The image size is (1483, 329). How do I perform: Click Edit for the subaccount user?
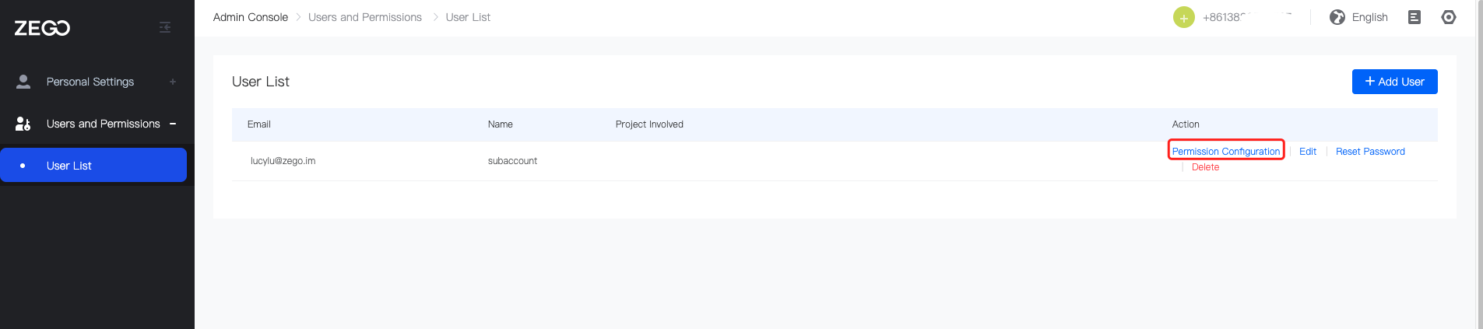(x=1308, y=152)
